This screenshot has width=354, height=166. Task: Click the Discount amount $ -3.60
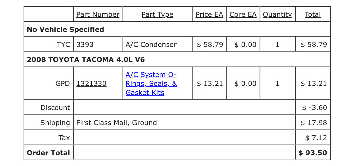pos(314,108)
